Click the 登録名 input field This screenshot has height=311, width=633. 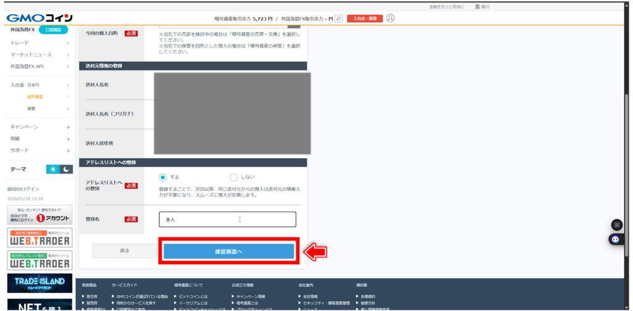[x=227, y=219]
